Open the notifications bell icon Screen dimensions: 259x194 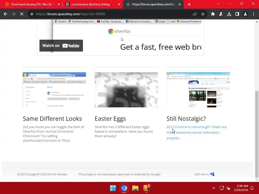pyautogui.click(x=252, y=188)
